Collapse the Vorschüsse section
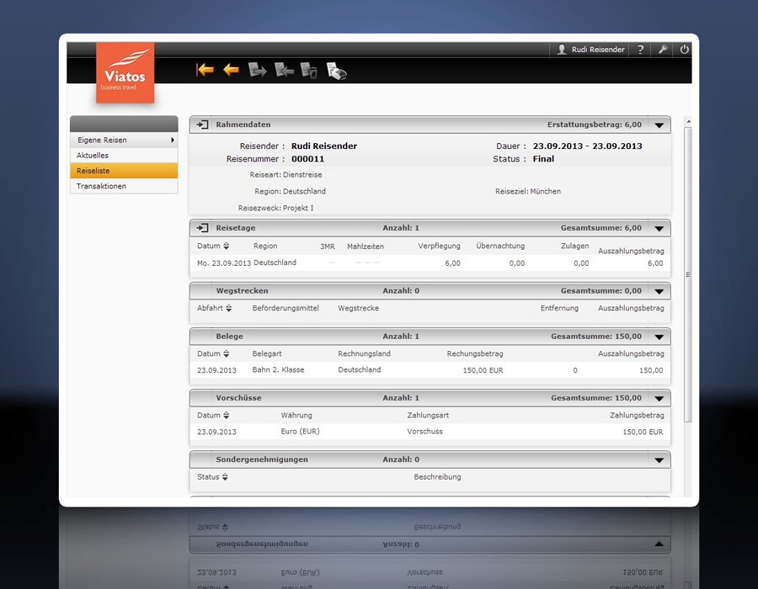This screenshot has width=758, height=589. 659,398
